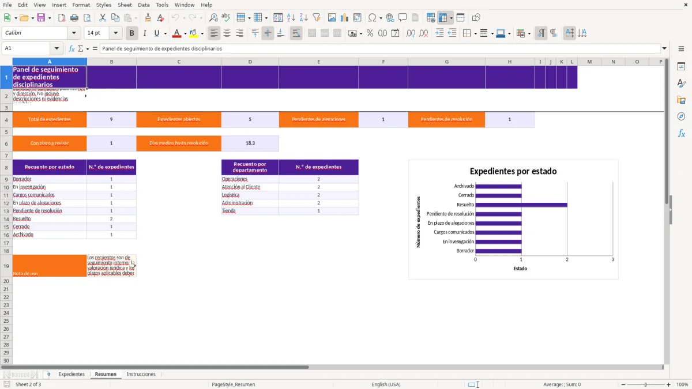This screenshot has width=692, height=389.
Task: Open background color dropdown arrow
Action: pos(202,33)
